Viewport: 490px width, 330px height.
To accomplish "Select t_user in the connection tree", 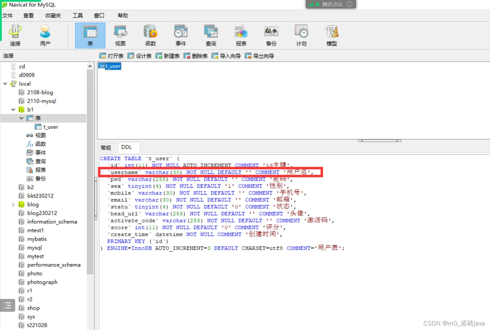I will click(47, 127).
